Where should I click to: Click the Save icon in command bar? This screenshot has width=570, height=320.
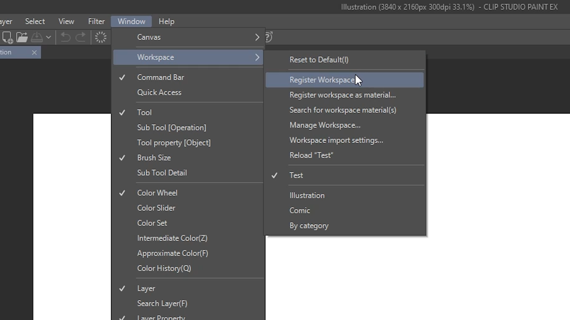pos(37,38)
